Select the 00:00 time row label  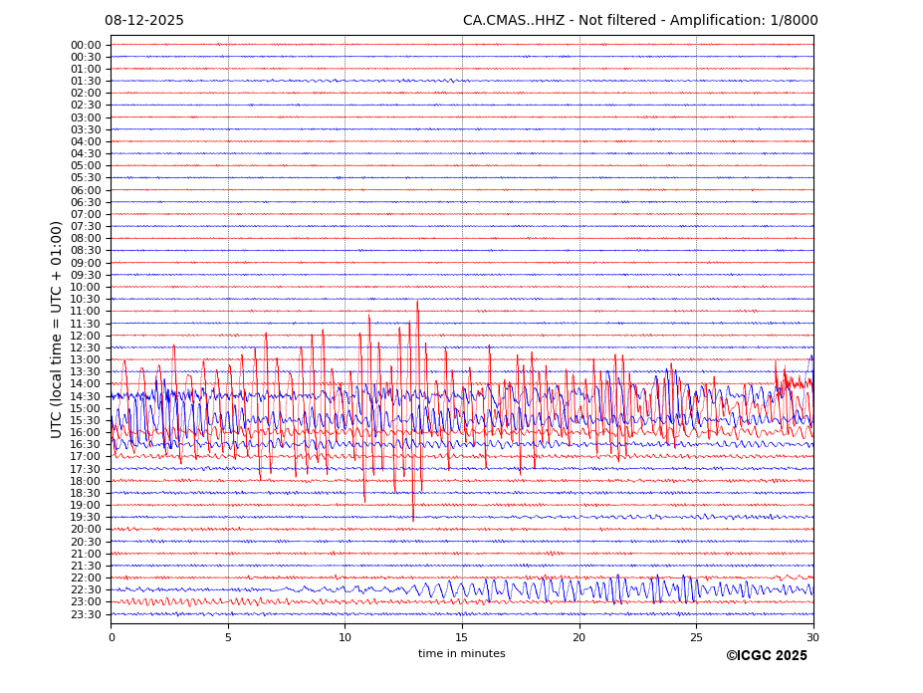[86, 45]
